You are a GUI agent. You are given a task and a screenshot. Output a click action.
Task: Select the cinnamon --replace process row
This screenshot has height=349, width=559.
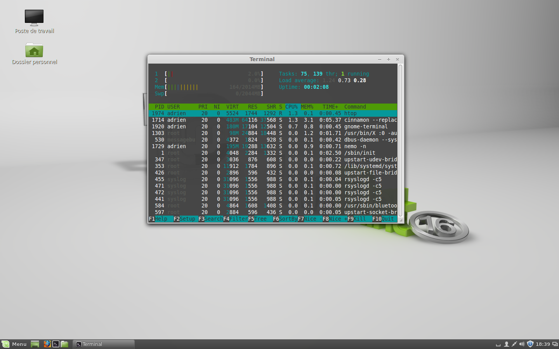pyautogui.click(x=273, y=120)
